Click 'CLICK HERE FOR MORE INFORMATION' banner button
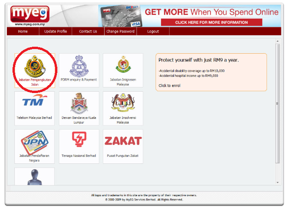285x211 pixels. pos(211,22)
